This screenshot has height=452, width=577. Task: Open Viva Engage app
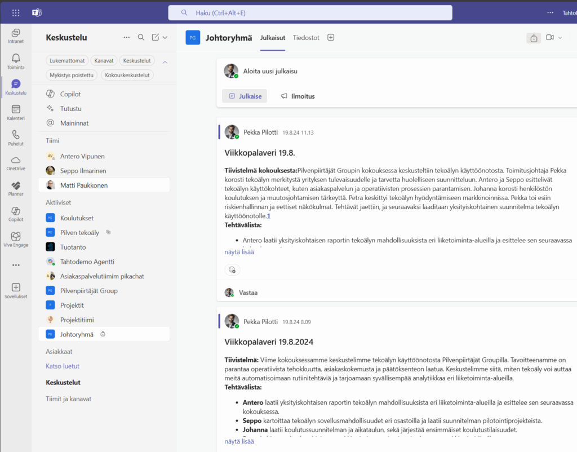[x=15, y=240]
